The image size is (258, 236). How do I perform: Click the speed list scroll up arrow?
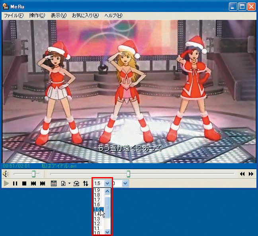point(107,191)
